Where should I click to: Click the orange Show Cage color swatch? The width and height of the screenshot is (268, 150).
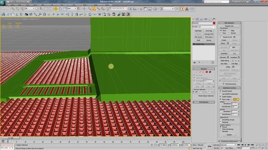(x=234, y=99)
